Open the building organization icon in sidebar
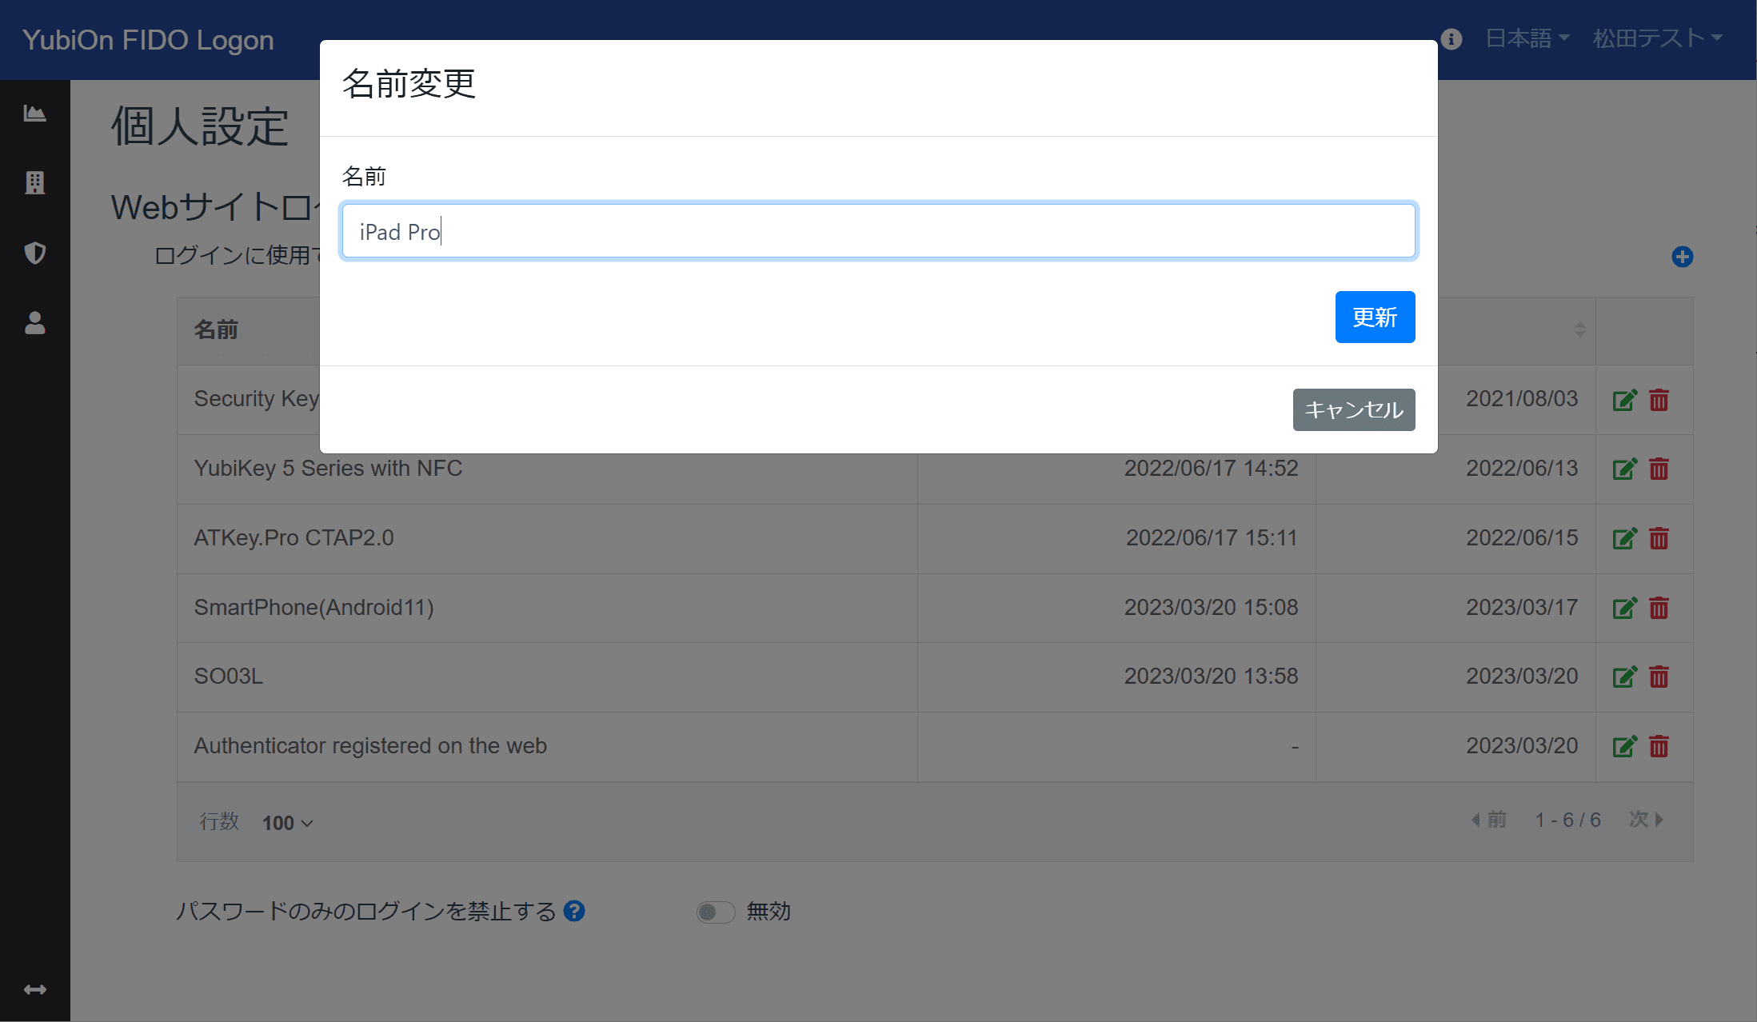 34,182
